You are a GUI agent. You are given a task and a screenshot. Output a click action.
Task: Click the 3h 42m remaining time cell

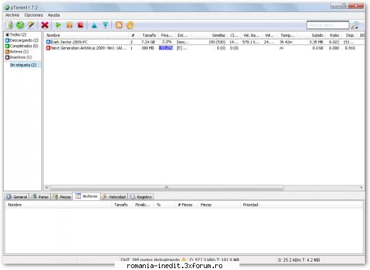[286, 42]
